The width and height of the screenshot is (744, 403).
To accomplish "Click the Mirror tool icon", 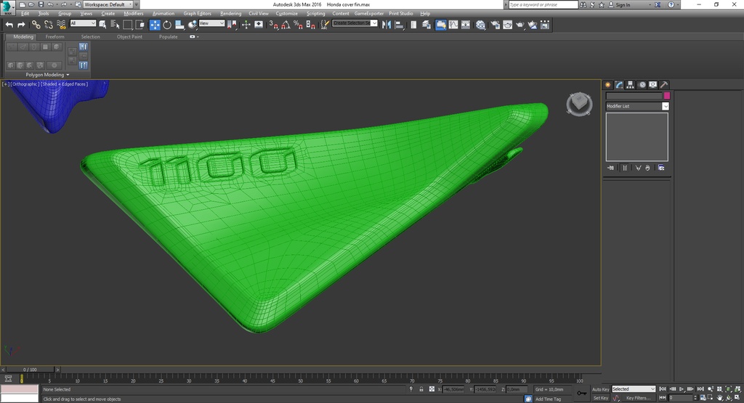I will coord(387,25).
